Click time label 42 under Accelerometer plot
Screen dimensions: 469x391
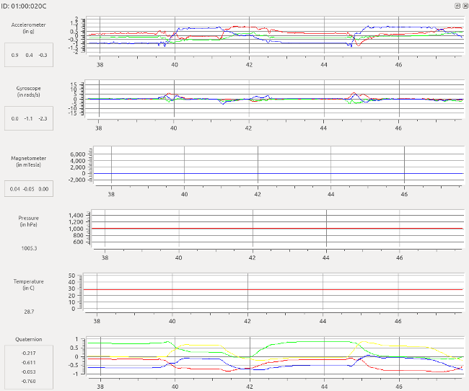[x=249, y=65]
